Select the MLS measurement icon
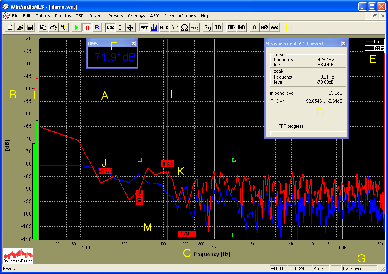 164,27
